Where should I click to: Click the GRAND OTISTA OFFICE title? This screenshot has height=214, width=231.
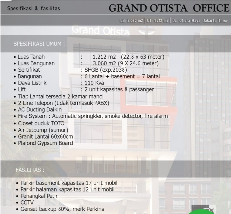(169, 8)
